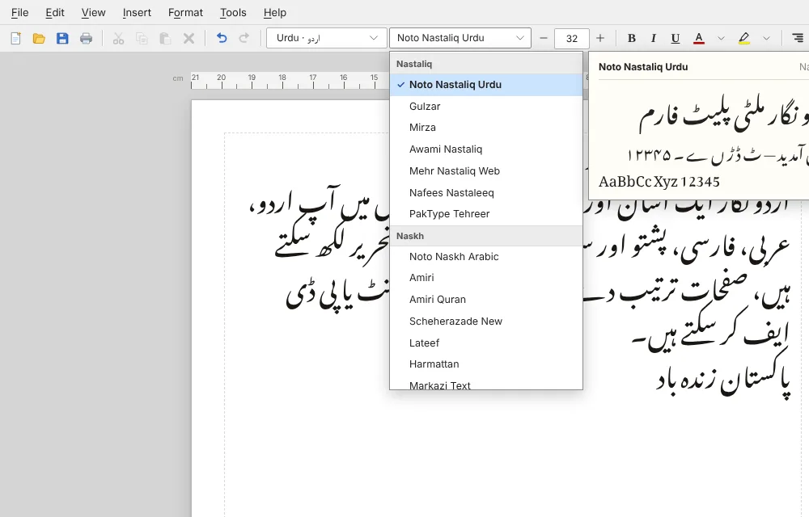Choose the PakType Tehreer font
Viewport: 809px width, 517px height.
click(x=486, y=214)
